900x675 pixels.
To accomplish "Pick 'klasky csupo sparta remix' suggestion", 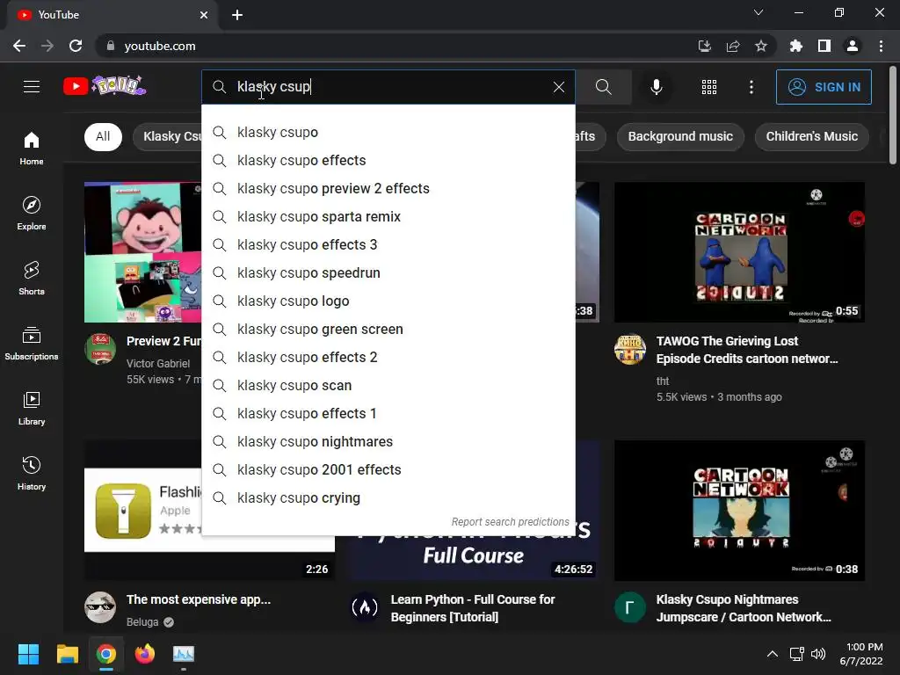I will tap(388, 216).
